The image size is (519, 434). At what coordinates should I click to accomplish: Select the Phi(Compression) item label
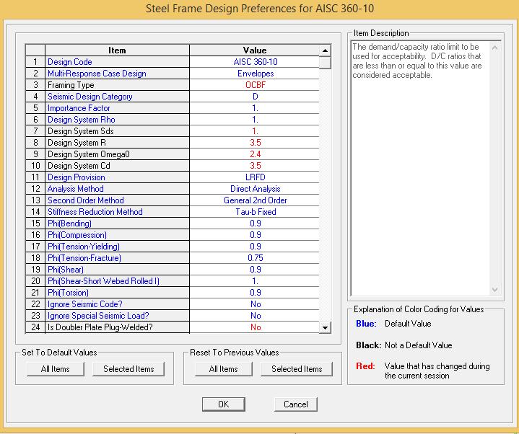point(117,235)
